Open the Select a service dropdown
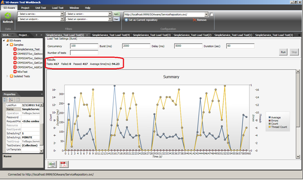The image size is (303, 180). 62,14
